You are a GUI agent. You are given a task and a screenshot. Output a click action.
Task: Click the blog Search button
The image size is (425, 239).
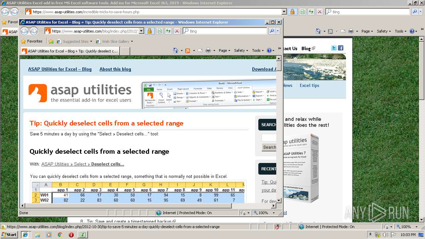click(x=269, y=147)
